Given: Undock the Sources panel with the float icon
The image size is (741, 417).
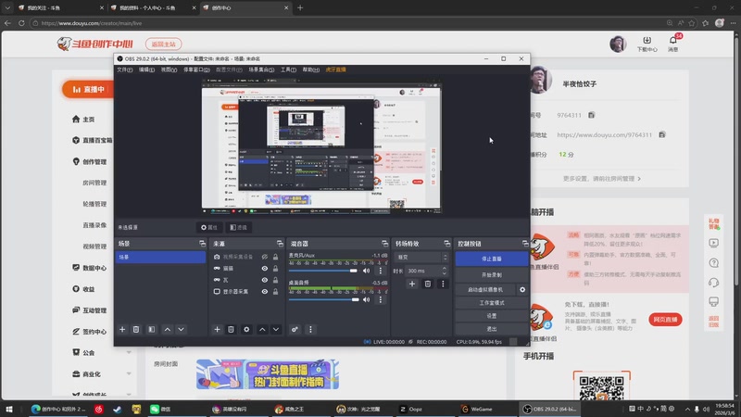Looking at the screenshot, I should [280, 244].
